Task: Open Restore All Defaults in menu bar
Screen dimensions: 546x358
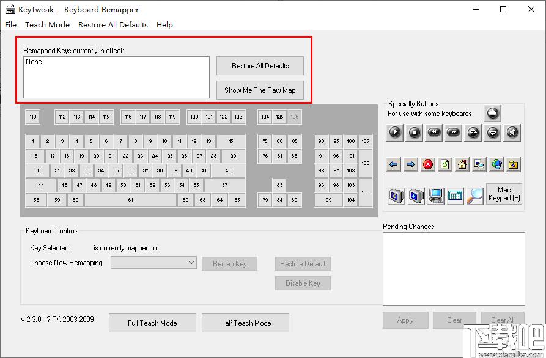Action: (x=113, y=24)
